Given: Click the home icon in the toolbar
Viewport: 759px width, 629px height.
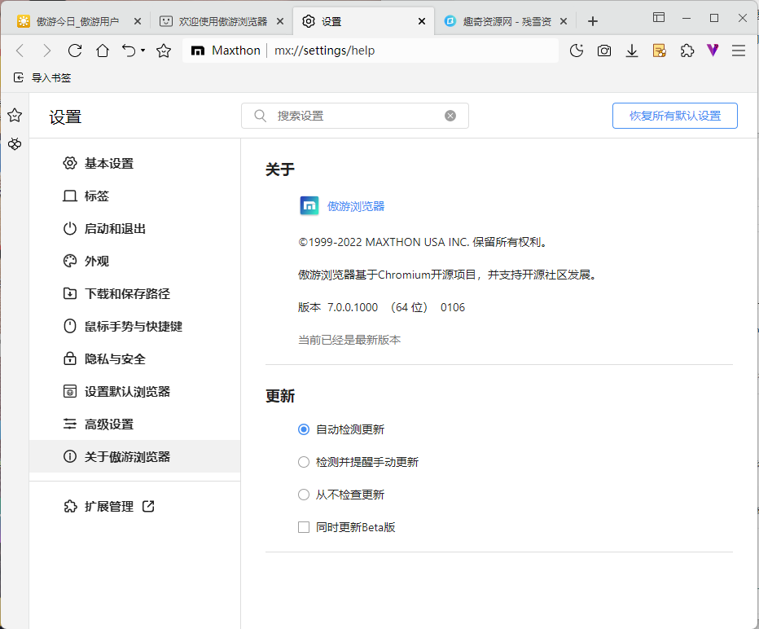Looking at the screenshot, I should (x=102, y=50).
